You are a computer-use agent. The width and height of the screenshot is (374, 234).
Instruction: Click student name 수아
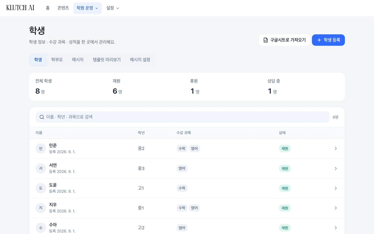(x=53, y=225)
